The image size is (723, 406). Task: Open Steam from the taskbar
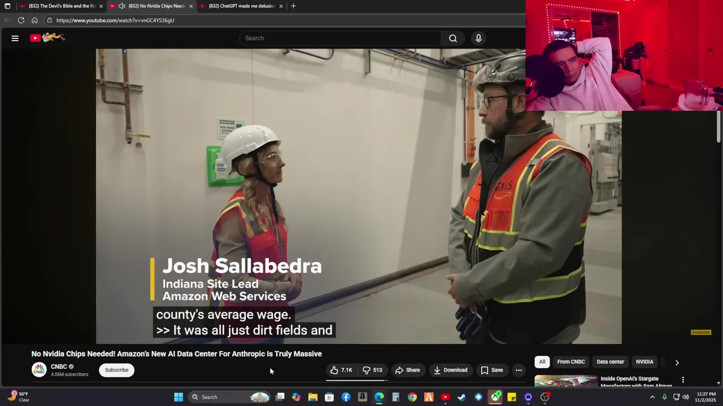(x=461, y=397)
